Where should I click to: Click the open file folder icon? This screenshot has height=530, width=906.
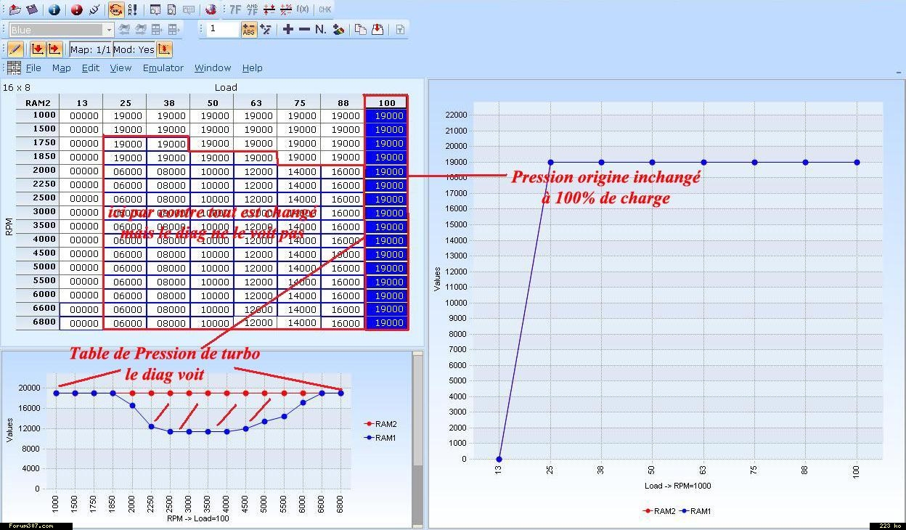15,9
